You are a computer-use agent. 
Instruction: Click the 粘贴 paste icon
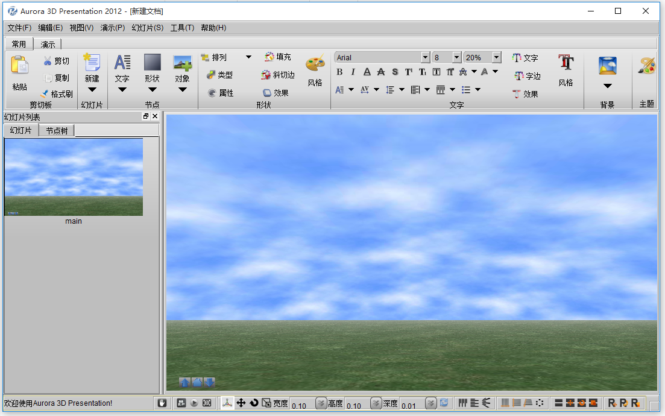[19, 66]
